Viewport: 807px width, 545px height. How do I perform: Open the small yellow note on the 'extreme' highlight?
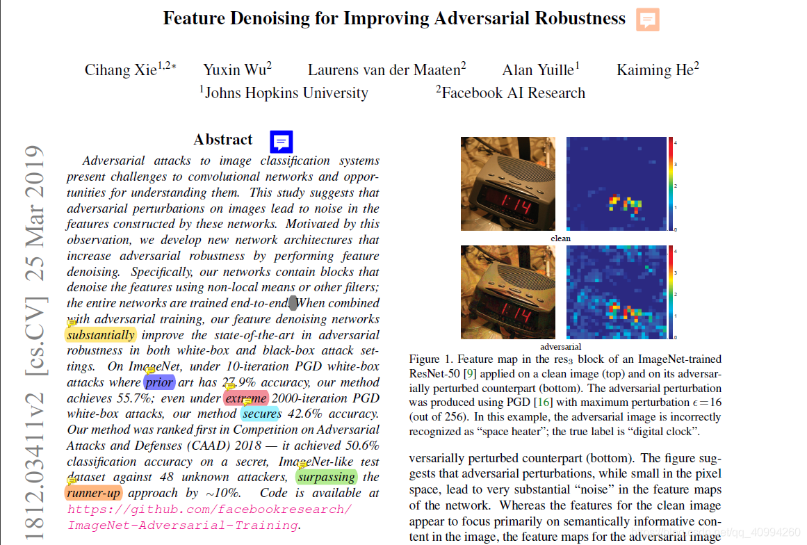coord(247,401)
